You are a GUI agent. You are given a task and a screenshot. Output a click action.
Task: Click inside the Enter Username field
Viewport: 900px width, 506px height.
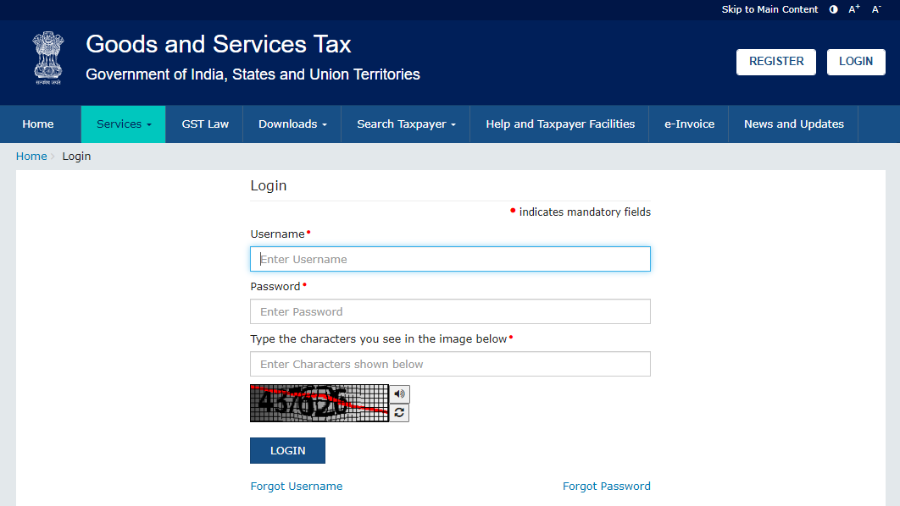(449, 258)
